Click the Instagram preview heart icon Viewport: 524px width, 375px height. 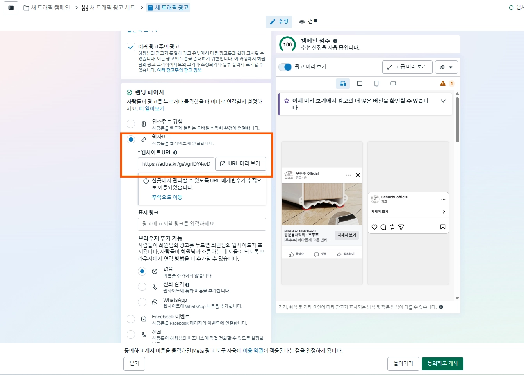pyautogui.click(x=374, y=227)
